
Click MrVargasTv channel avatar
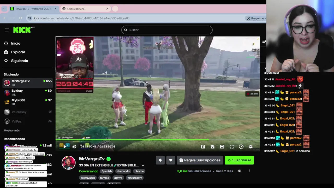point(68,163)
